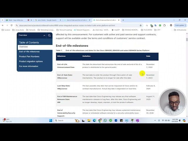188x141 pixels.
Task: Click the Definition column header
Action: click(x=86, y=56)
